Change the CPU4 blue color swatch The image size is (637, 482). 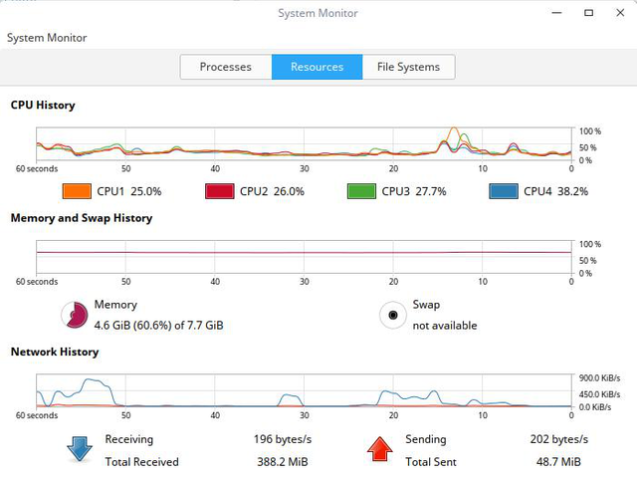point(504,191)
